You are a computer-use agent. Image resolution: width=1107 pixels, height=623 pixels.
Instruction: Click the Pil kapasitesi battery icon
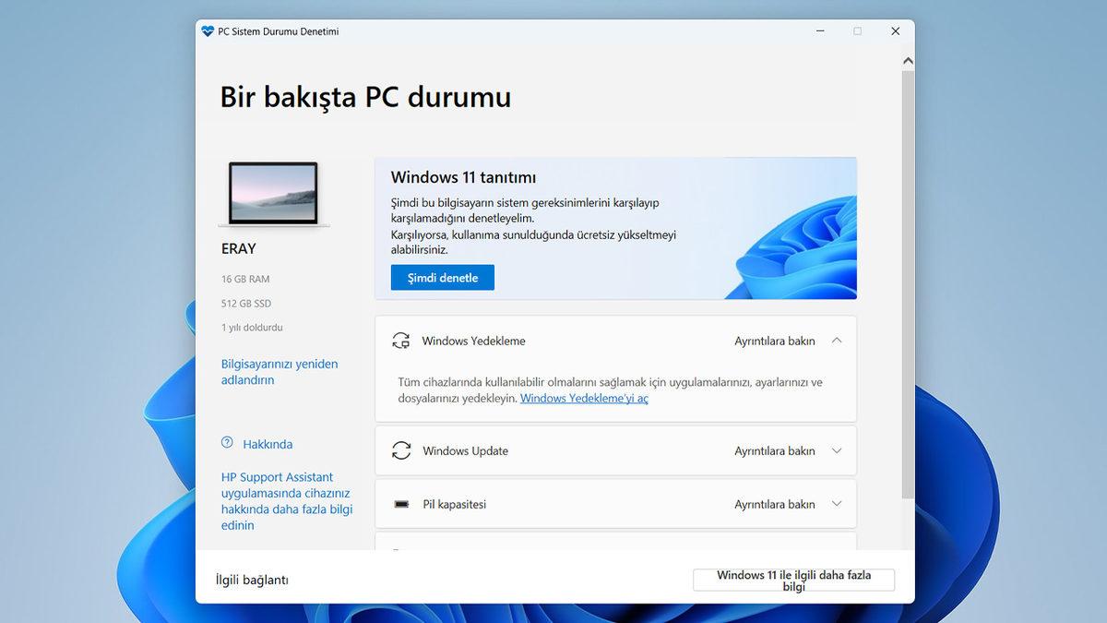click(x=401, y=505)
